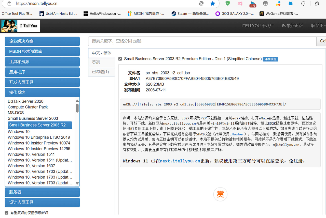Open the blue cat extension icon
The image size is (326, 218).
(x=291, y=3)
